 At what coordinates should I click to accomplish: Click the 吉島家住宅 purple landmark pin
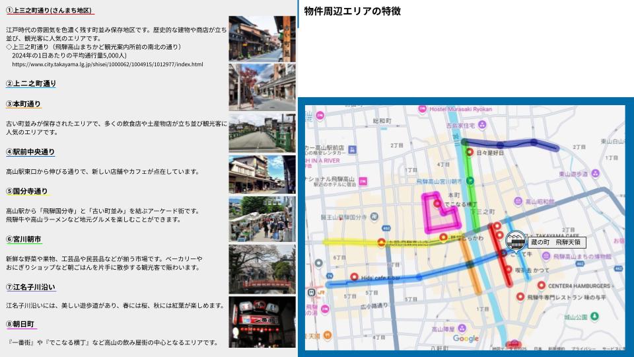[482, 125]
